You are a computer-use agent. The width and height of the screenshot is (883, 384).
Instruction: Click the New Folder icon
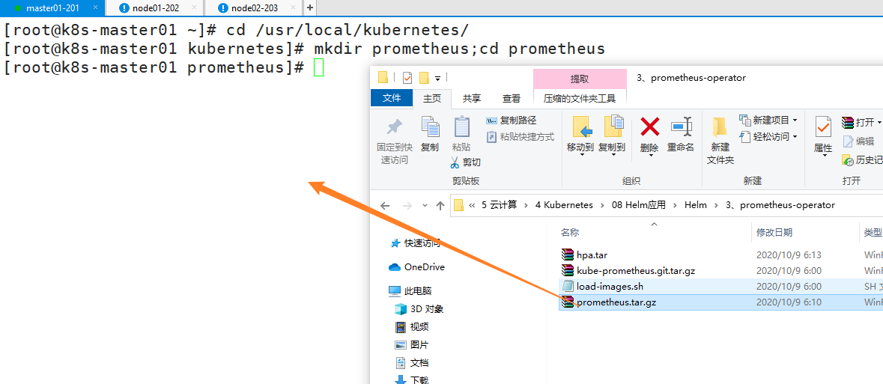pyautogui.click(x=720, y=127)
